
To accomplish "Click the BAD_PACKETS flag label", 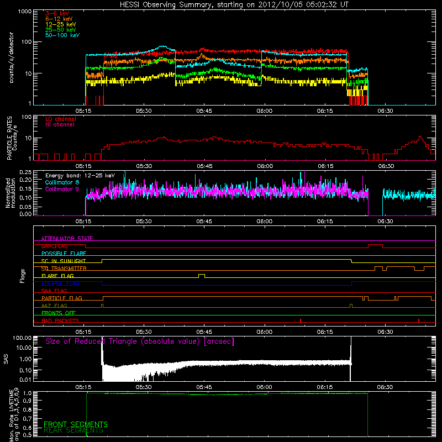I will 60,320.
